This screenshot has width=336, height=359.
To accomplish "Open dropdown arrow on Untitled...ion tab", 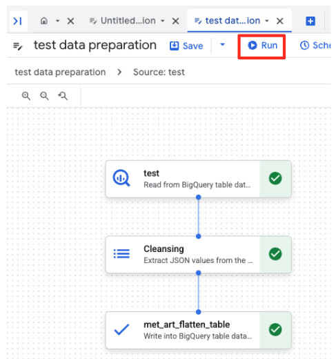I will click(163, 21).
